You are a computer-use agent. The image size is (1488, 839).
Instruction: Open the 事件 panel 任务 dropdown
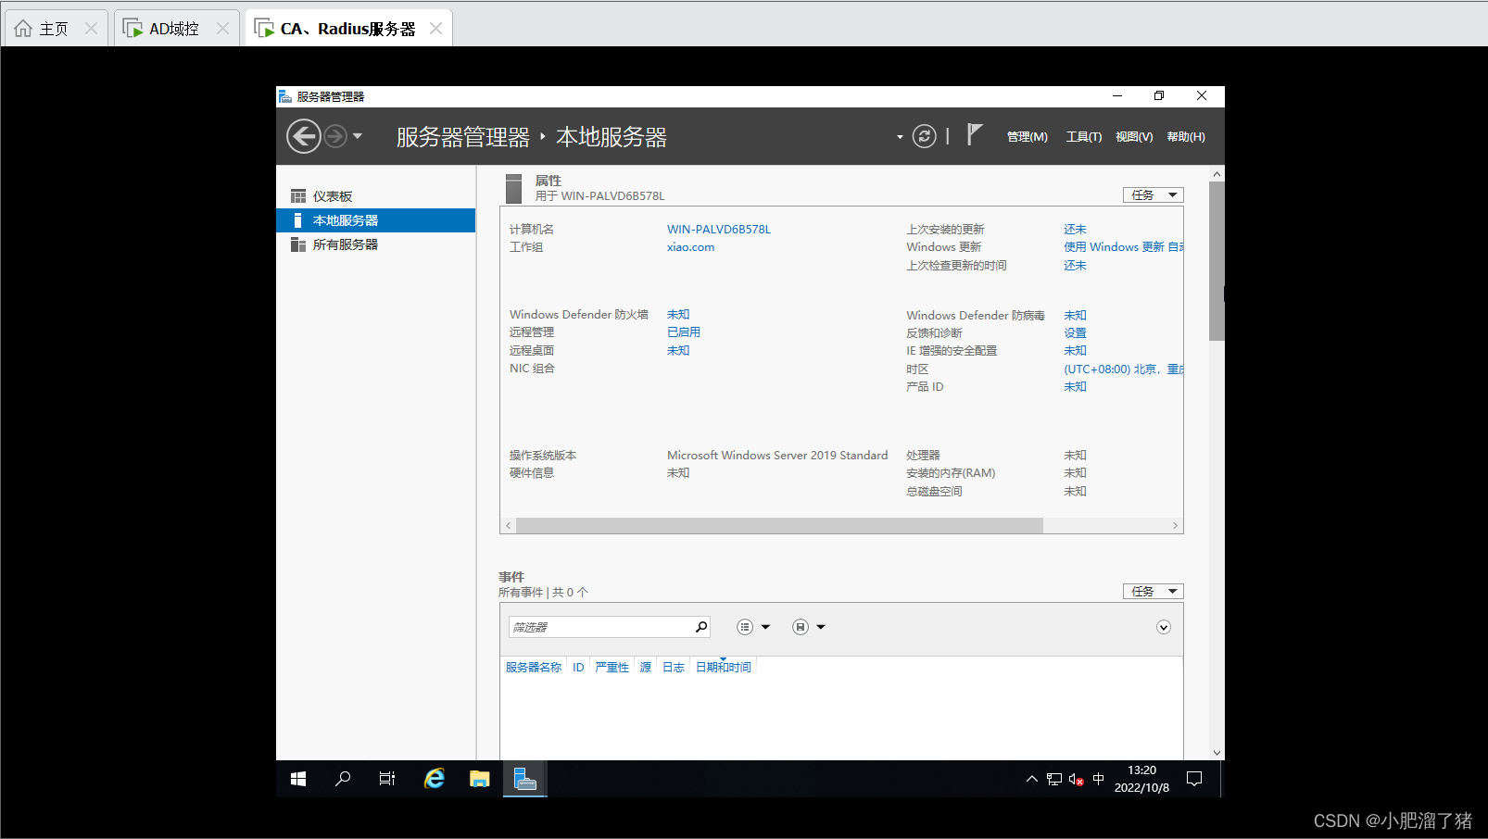point(1154,592)
